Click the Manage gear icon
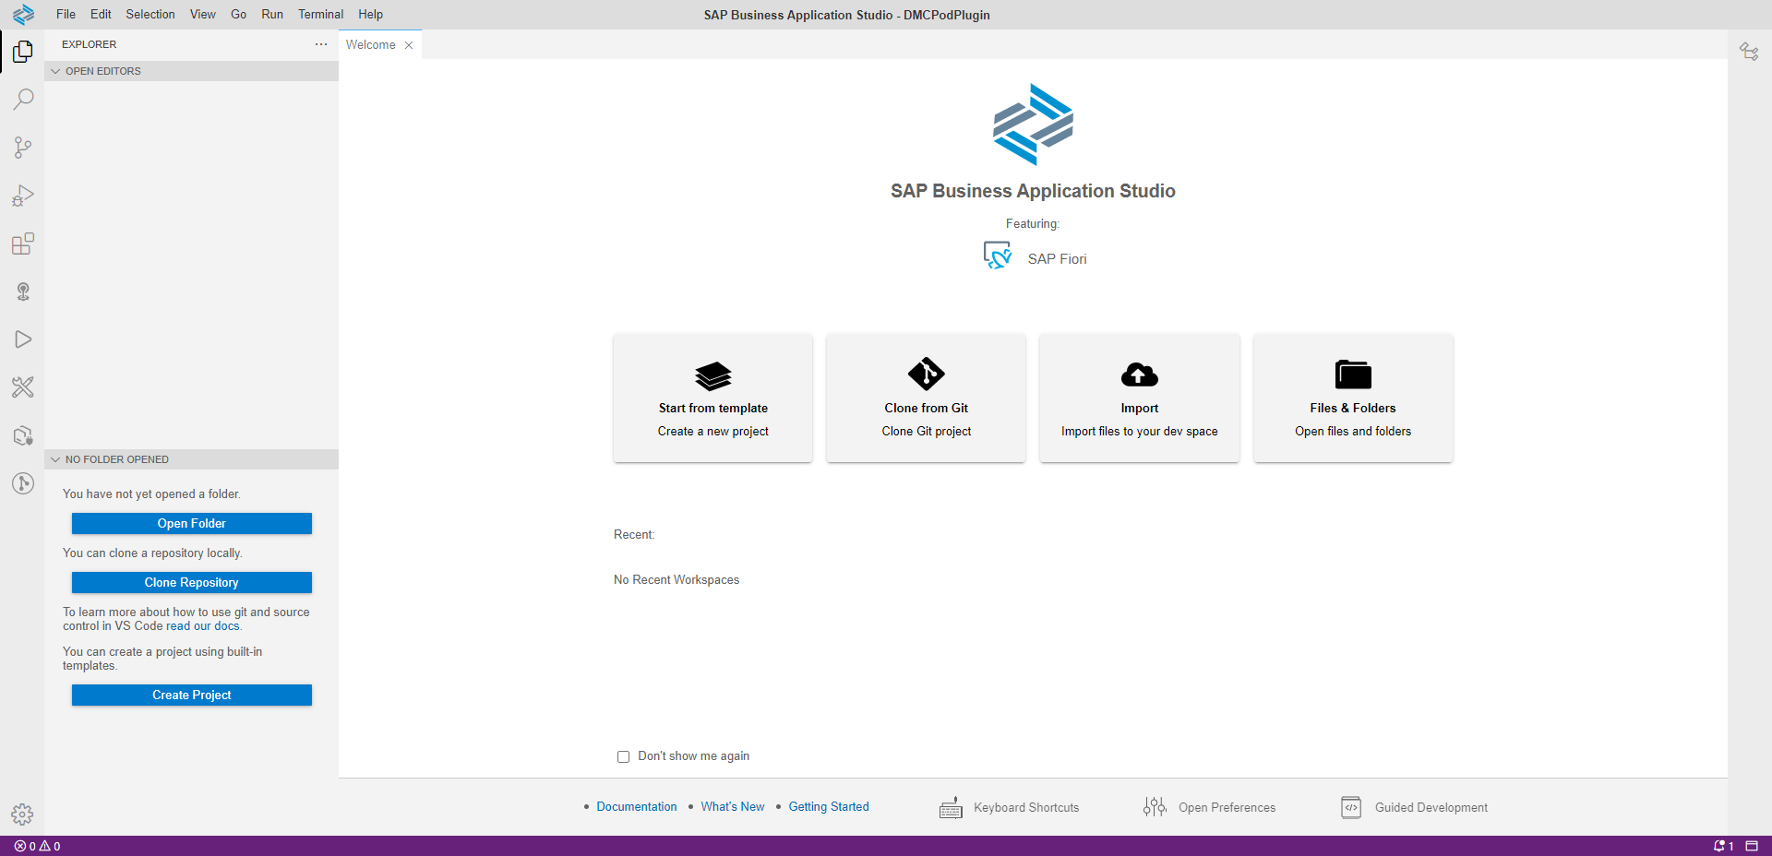 (x=22, y=814)
